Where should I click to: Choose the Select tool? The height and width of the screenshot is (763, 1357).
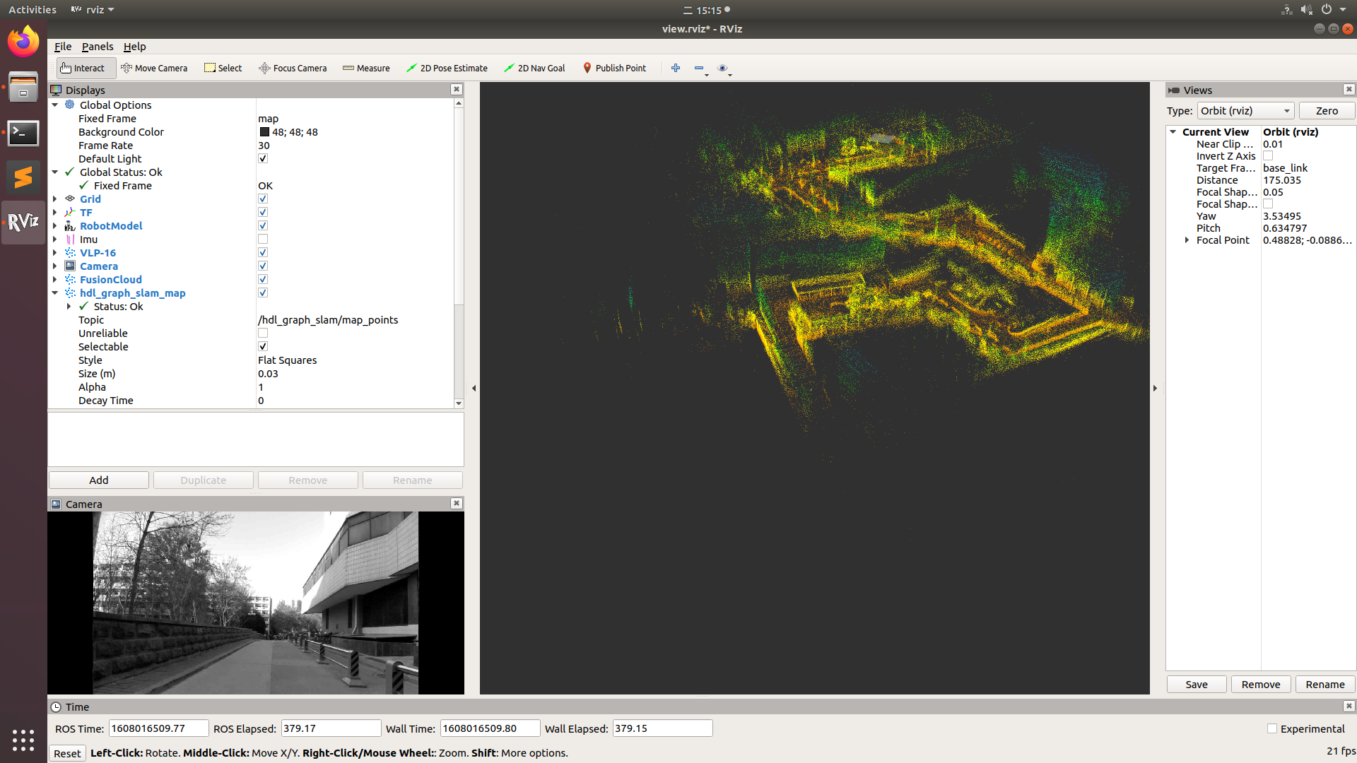(x=223, y=69)
